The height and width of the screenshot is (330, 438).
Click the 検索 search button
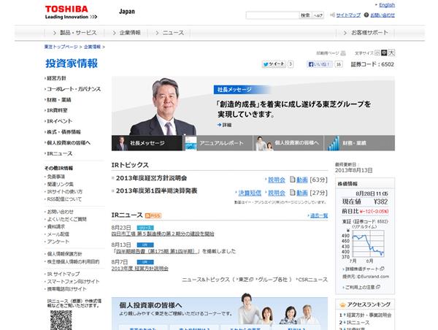coord(305,15)
